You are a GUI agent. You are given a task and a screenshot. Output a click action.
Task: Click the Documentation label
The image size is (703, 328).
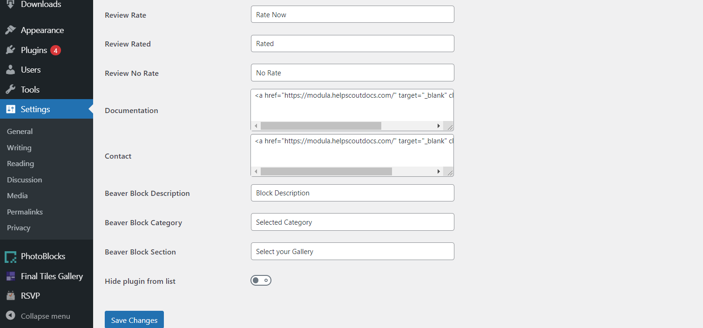coord(131,110)
